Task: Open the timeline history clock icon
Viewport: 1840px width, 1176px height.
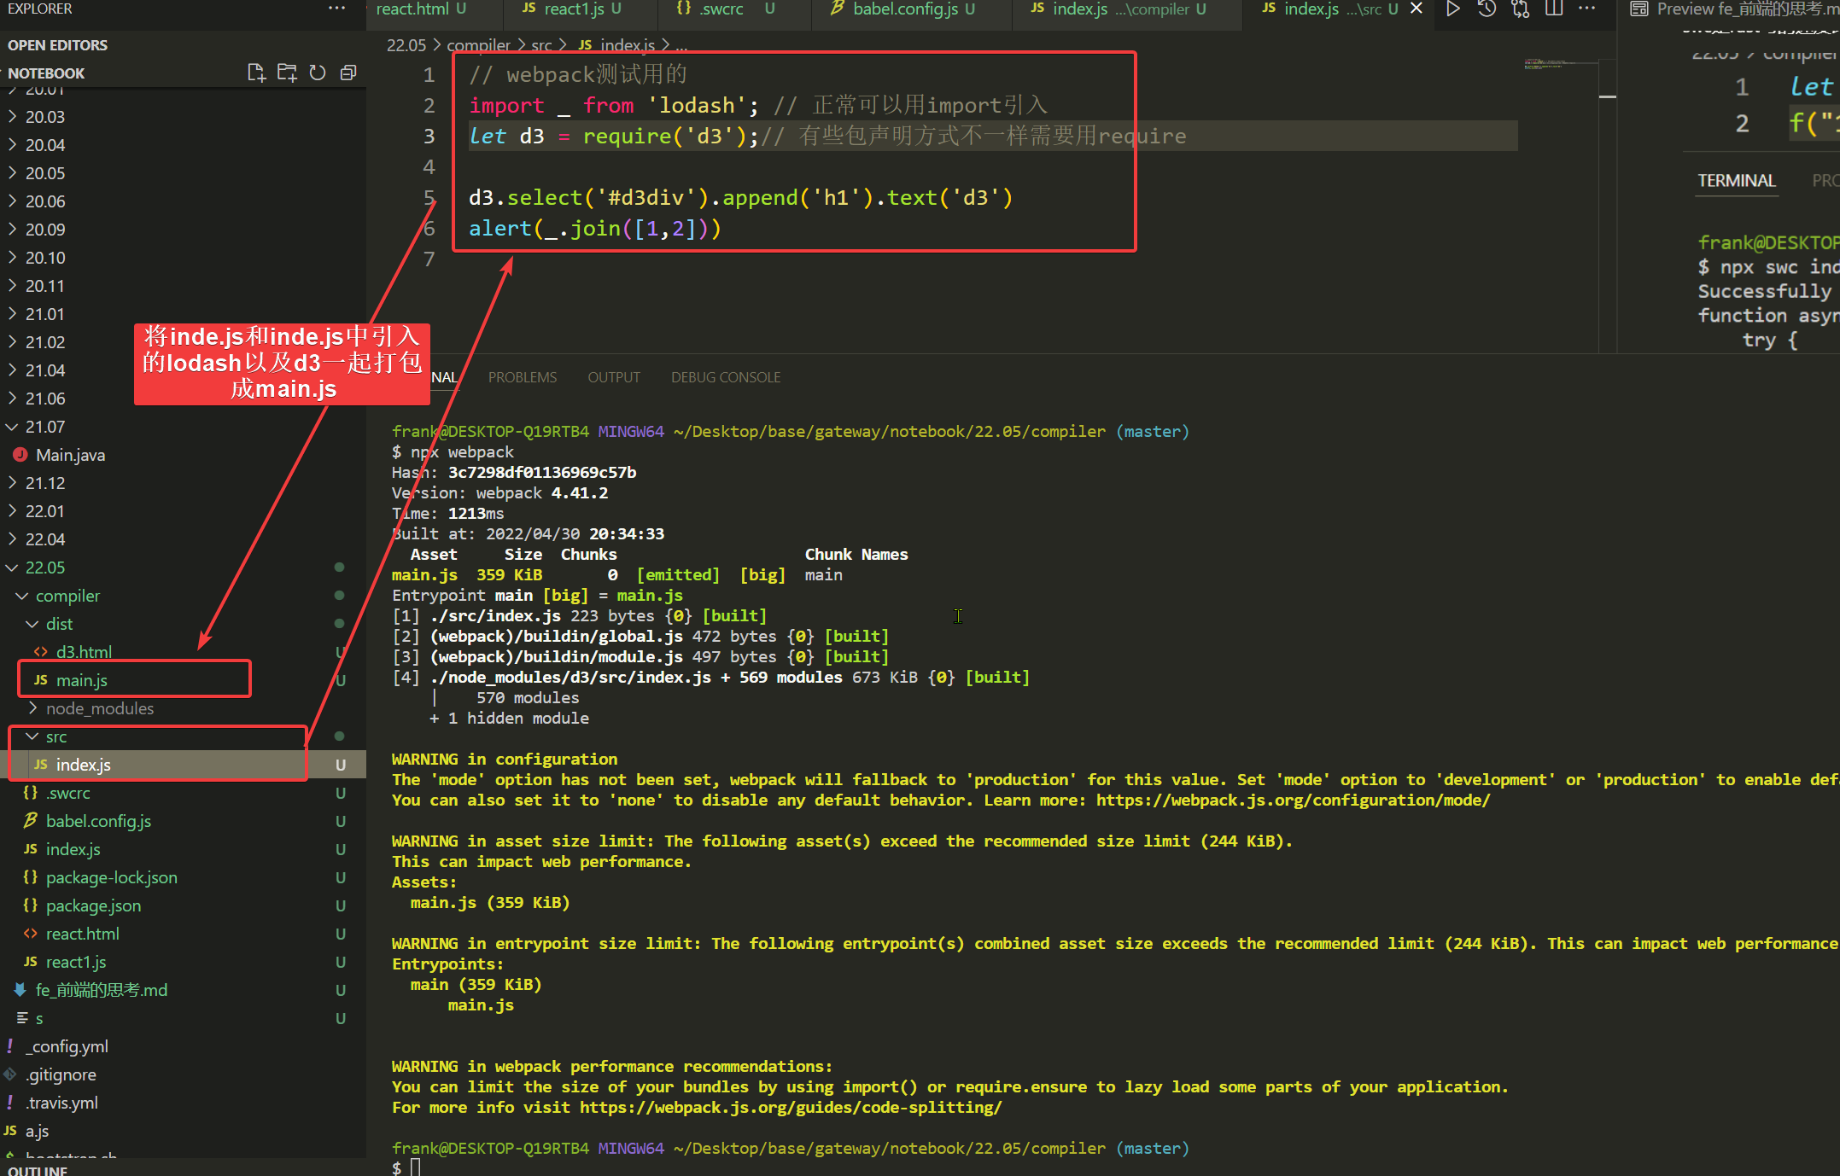Action: click(x=1487, y=9)
